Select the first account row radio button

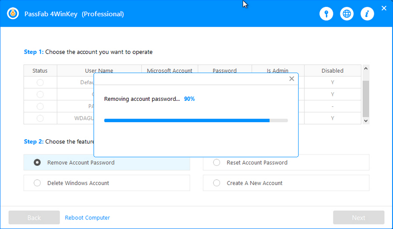tap(40, 82)
